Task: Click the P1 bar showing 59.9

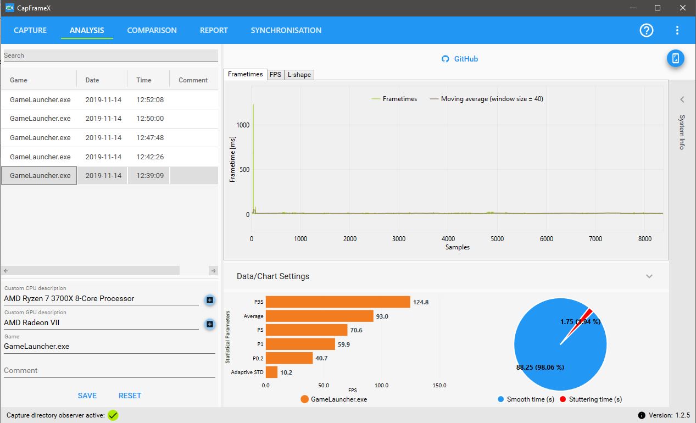Action: tap(300, 344)
